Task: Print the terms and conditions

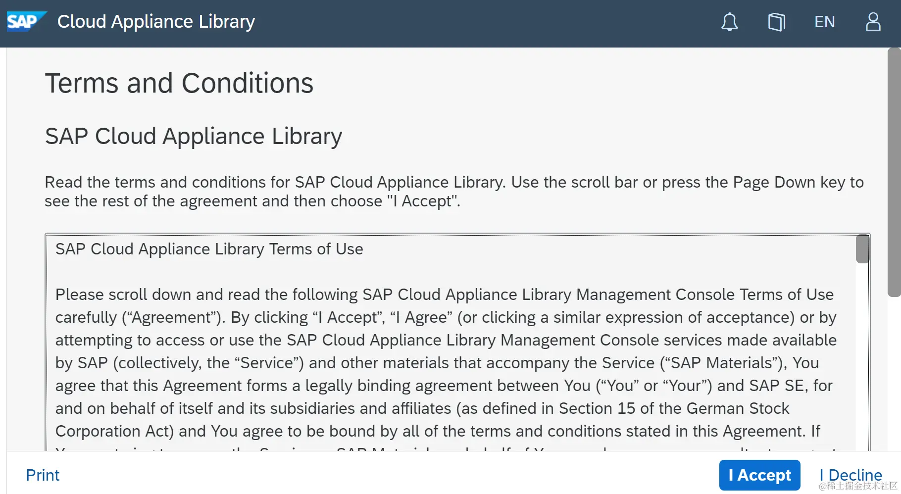Action: pyautogui.click(x=43, y=475)
